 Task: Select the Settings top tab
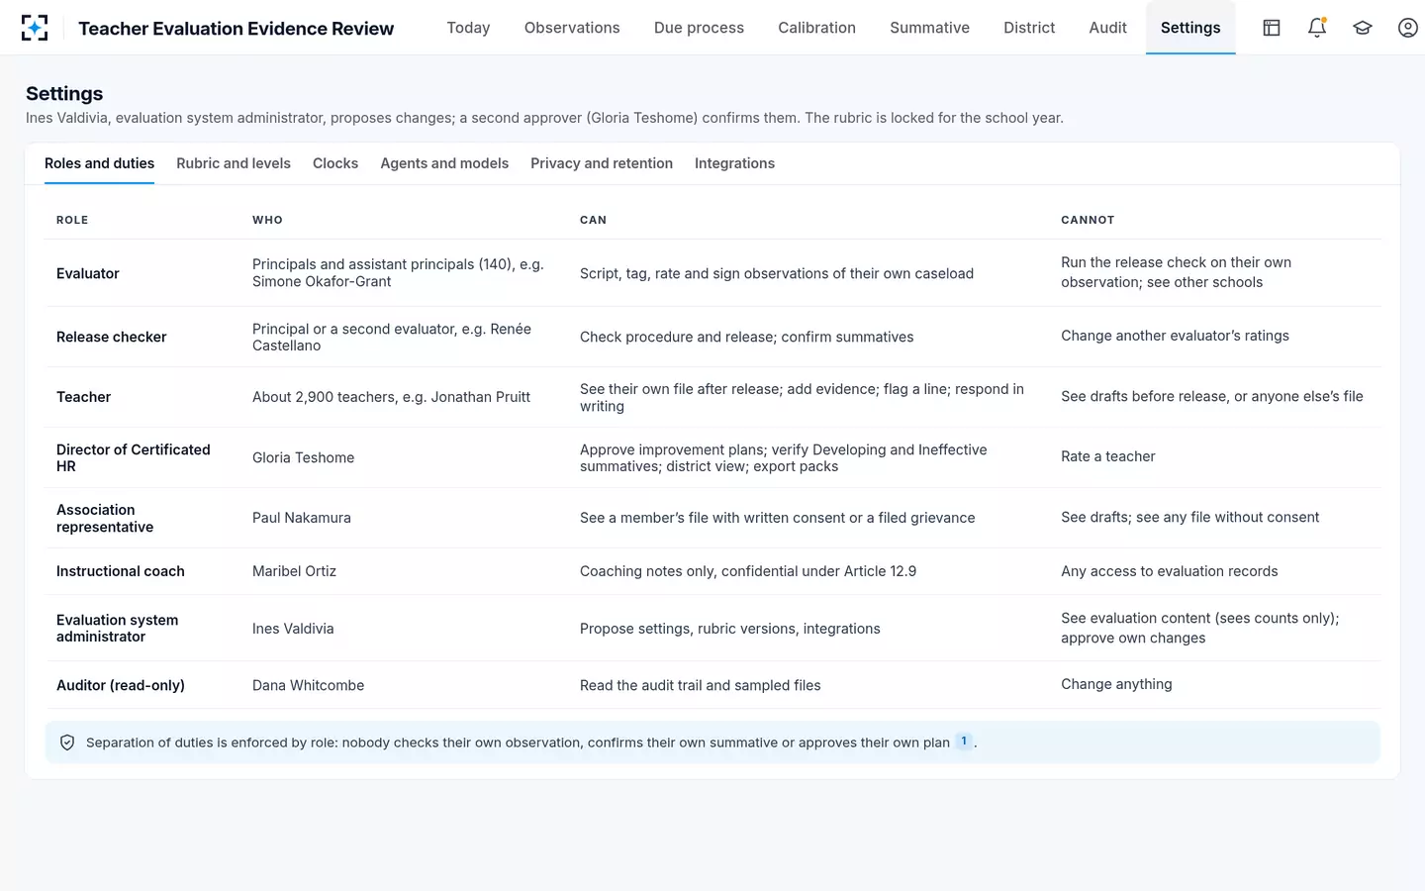pos(1190,28)
